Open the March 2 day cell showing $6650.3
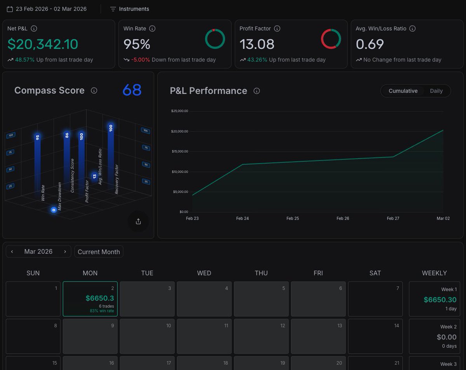Screen dimensions: 466x370 (90, 299)
